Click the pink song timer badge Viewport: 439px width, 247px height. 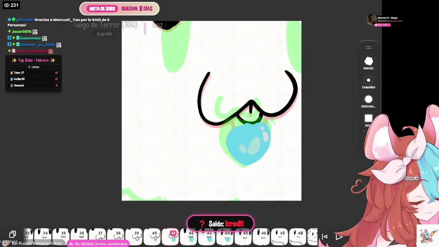[x=382, y=25]
